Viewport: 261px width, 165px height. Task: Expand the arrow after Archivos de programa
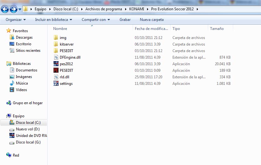coord(126,9)
